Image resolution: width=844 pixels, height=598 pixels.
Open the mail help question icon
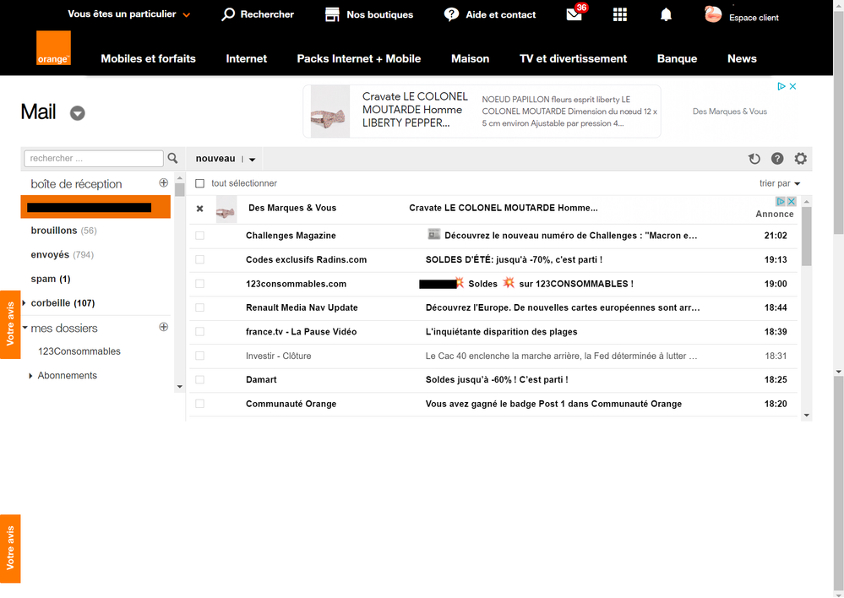click(x=777, y=158)
